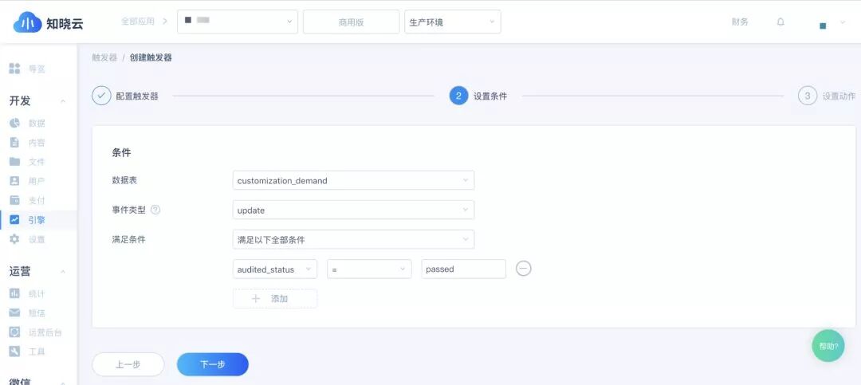
Task: Click the notification bell icon
Action: (x=780, y=22)
